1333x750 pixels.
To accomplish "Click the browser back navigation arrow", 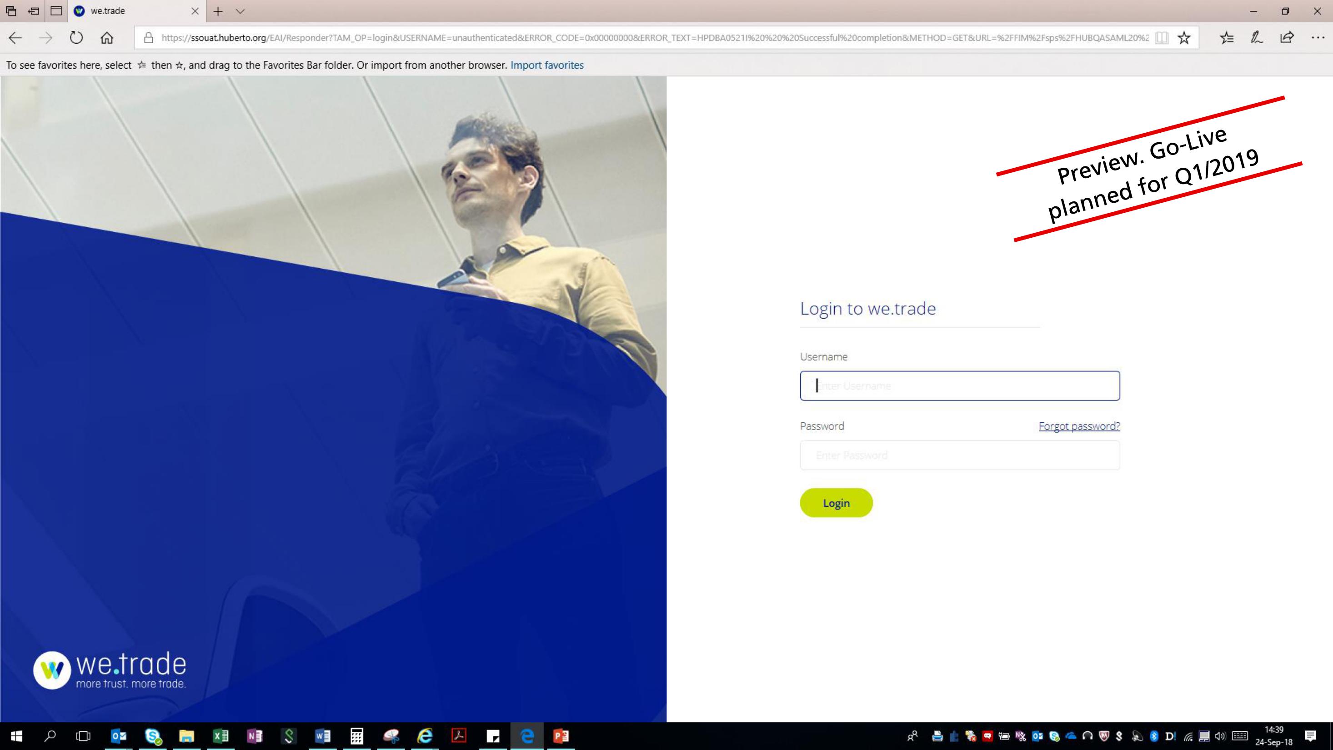I will (15, 38).
